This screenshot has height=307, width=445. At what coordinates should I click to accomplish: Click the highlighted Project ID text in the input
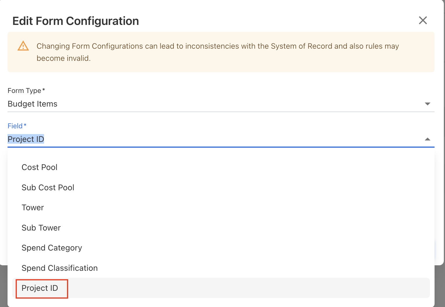(26, 139)
